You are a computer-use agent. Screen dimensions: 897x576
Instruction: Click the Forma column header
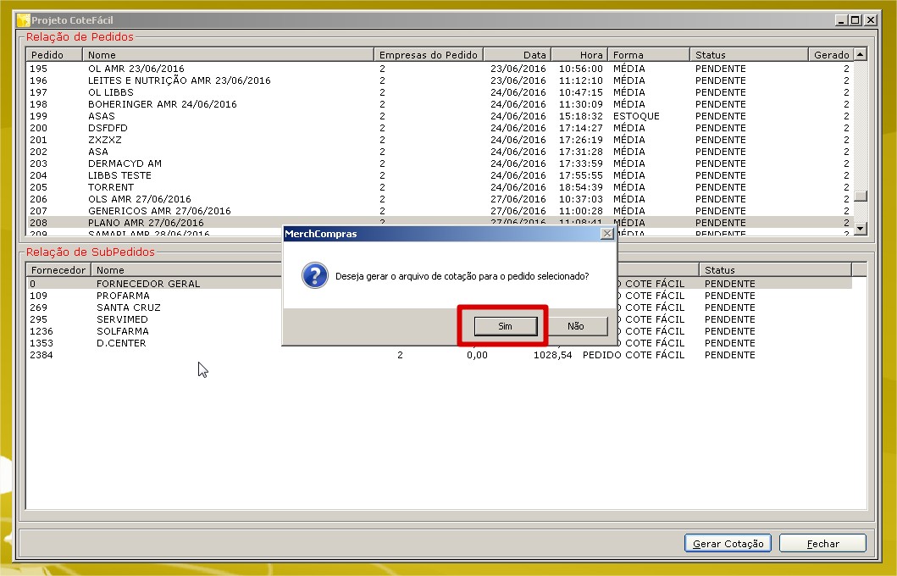pyautogui.click(x=648, y=55)
